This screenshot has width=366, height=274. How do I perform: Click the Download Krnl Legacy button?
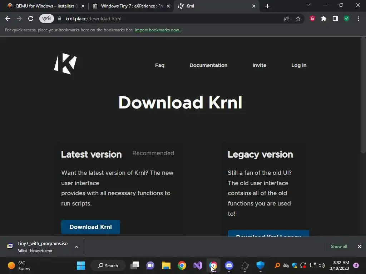pyautogui.click(x=268, y=233)
